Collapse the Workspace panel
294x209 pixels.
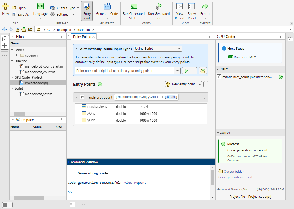[x=13, y=120]
